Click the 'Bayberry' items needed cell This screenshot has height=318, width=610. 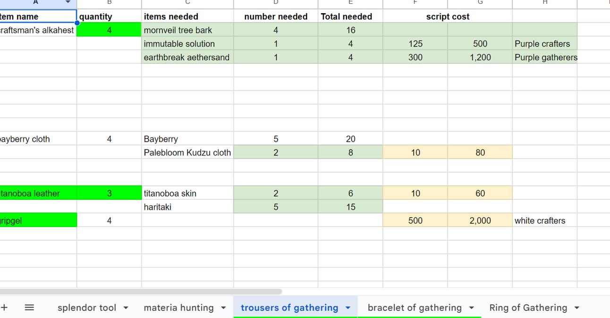(x=187, y=139)
